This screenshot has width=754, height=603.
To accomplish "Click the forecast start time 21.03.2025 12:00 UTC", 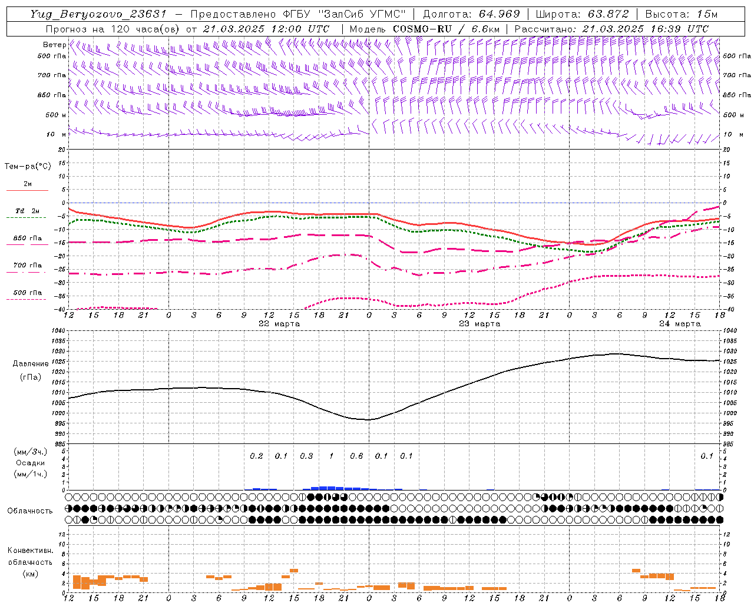I will point(266,28).
